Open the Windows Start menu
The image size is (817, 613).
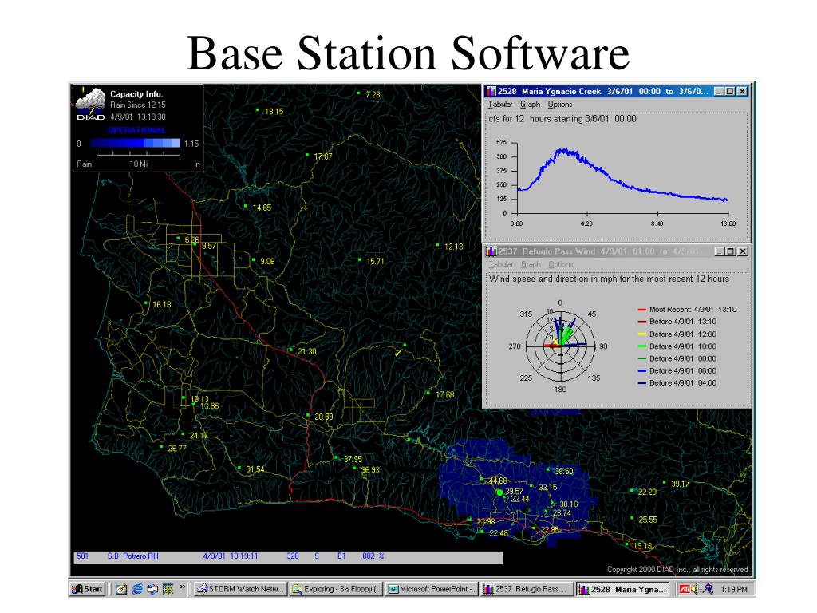(x=88, y=589)
